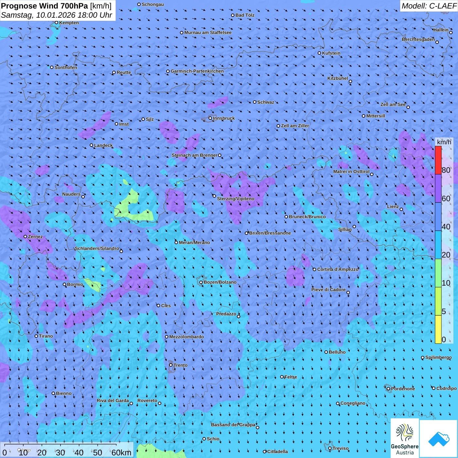Click the Bormio city label
The width and height of the screenshot is (458, 458).
pos(75,284)
